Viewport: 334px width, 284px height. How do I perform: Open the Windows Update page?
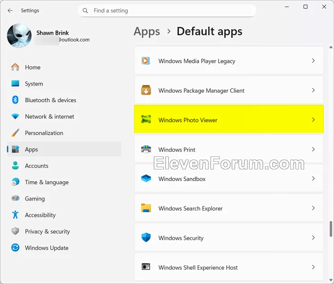point(64,248)
